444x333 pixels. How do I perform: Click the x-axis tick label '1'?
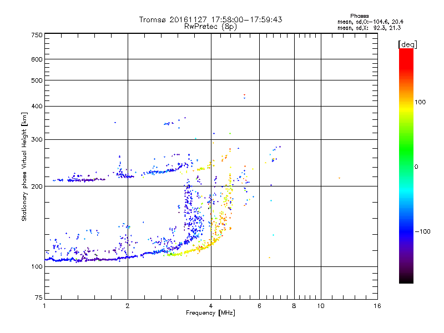click(44, 306)
